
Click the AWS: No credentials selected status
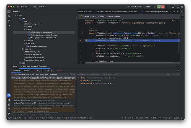(x=145, y=118)
